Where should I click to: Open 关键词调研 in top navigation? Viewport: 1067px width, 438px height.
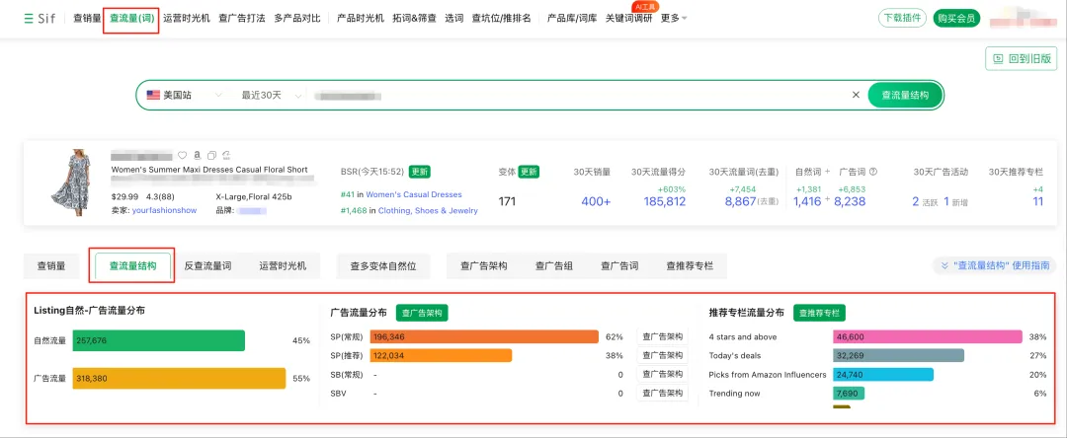tap(628, 19)
